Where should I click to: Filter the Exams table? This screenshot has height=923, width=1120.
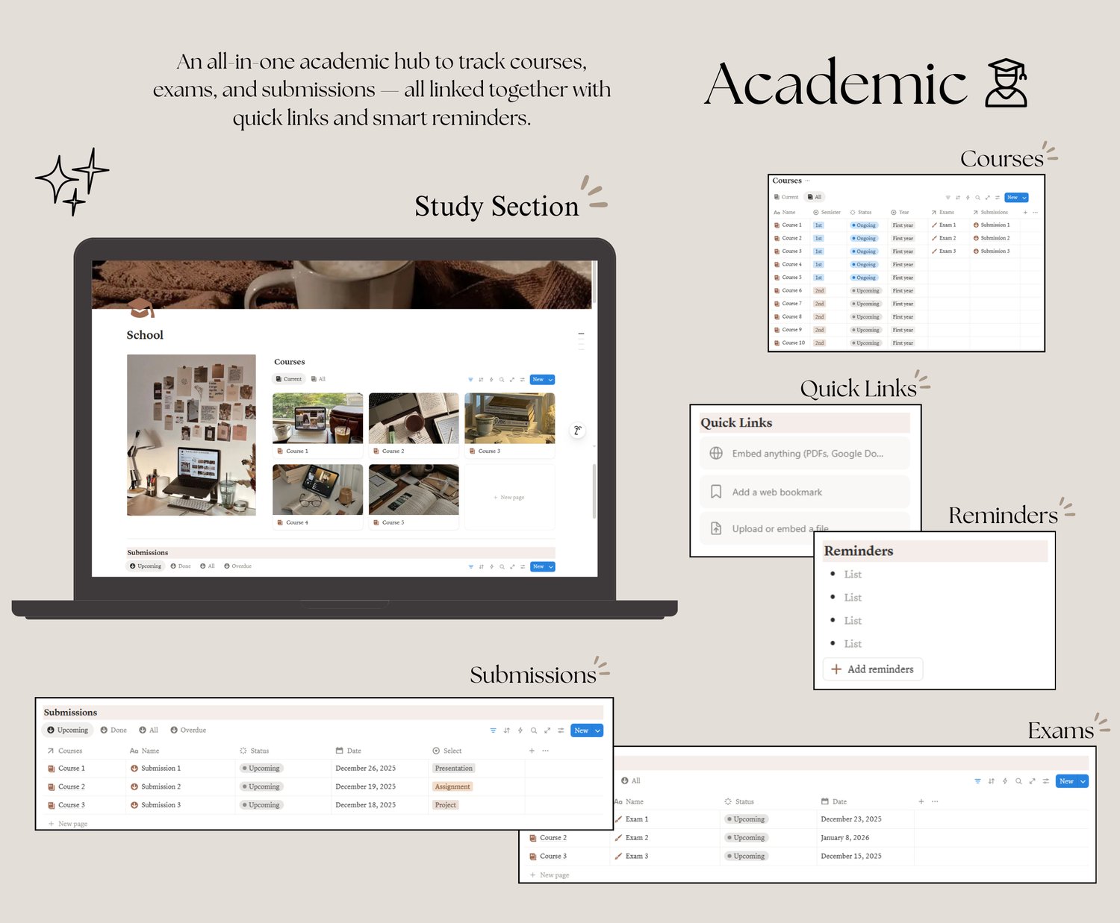tap(978, 781)
